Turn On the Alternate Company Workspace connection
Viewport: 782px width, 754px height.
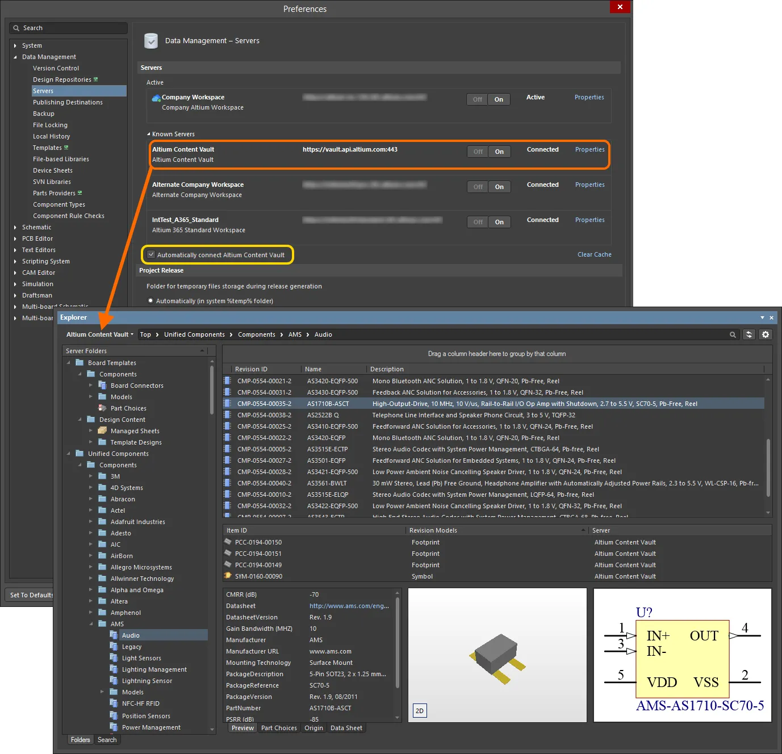(499, 187)
